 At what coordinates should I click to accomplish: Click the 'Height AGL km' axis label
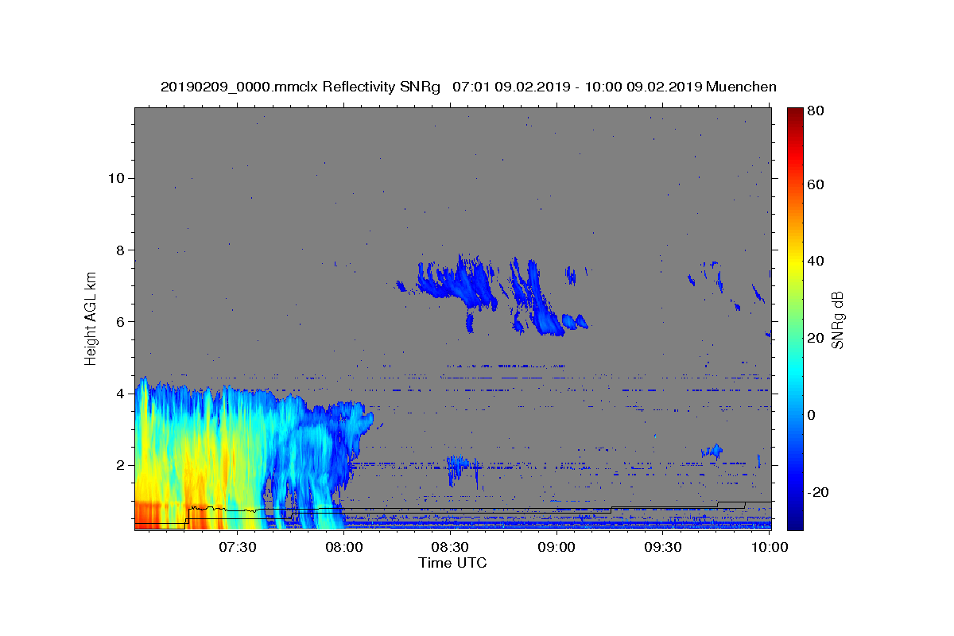point(91,319)
